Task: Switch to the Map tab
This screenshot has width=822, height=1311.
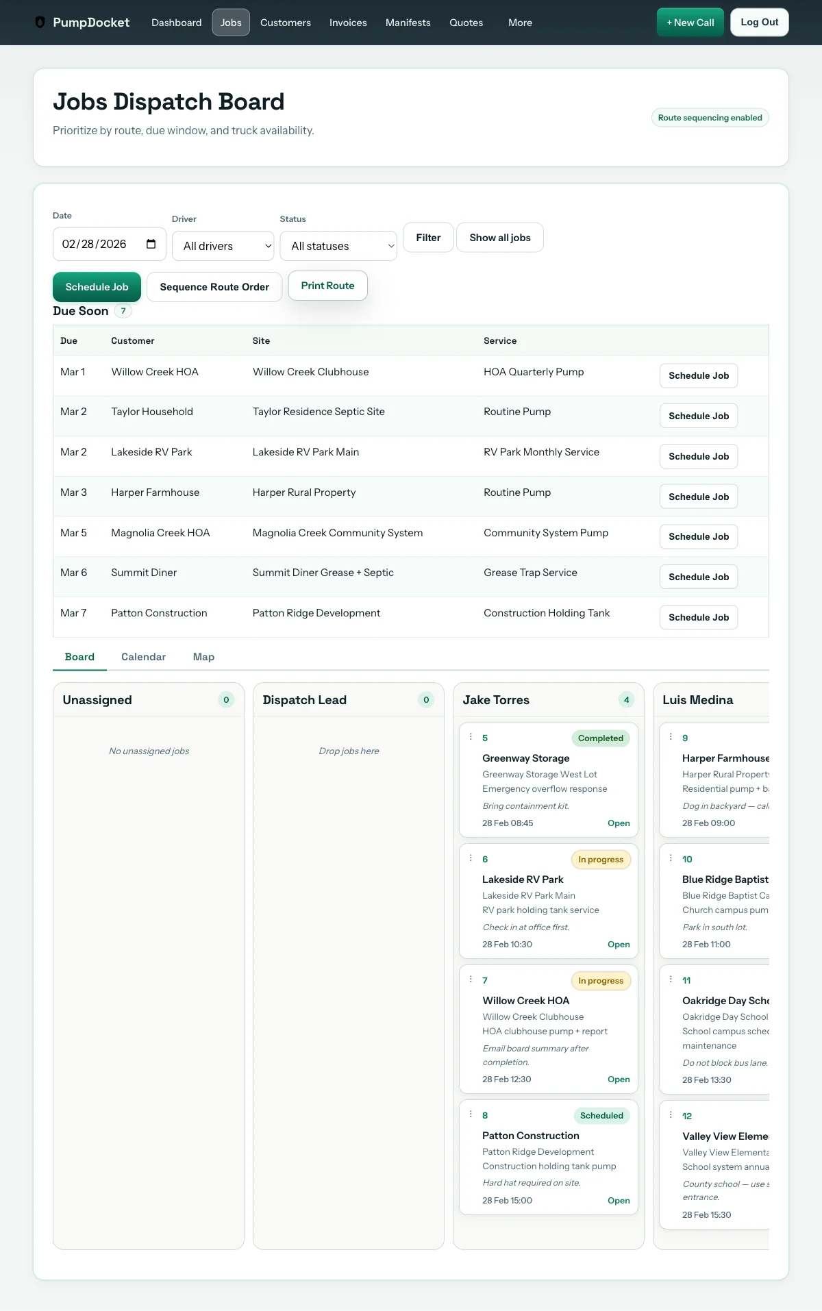Action: click(203, 657)
